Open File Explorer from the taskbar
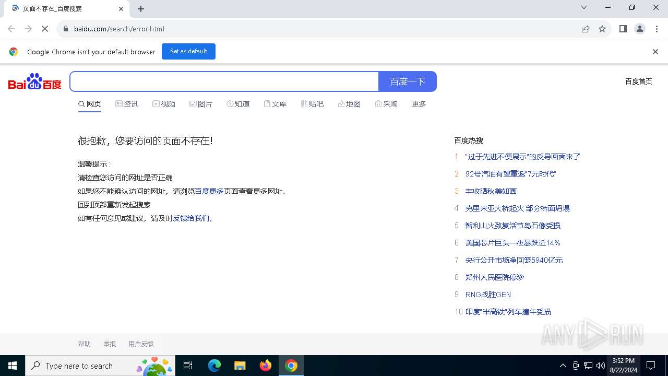 (240, 366)
